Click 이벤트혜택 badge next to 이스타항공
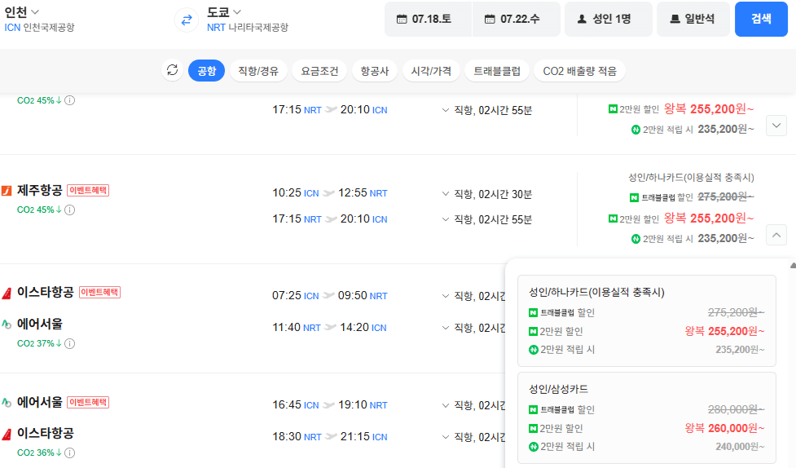 (99, 292)
